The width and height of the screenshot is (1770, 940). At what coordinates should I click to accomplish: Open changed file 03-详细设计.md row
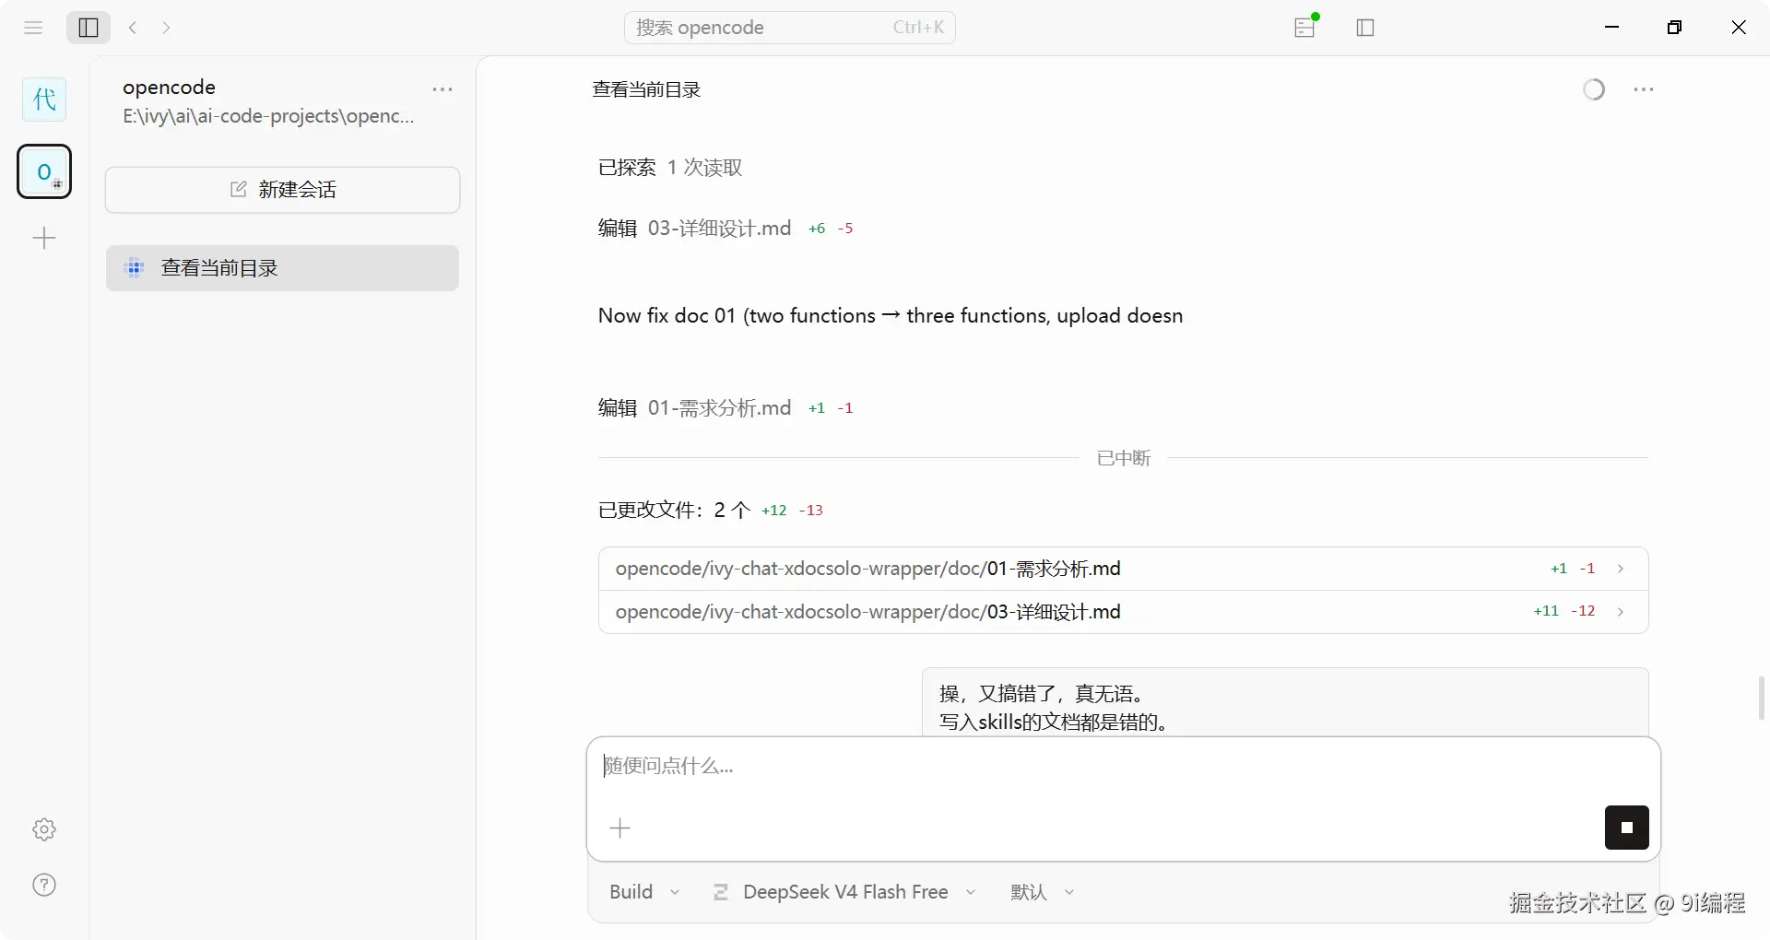point(1123,612)
